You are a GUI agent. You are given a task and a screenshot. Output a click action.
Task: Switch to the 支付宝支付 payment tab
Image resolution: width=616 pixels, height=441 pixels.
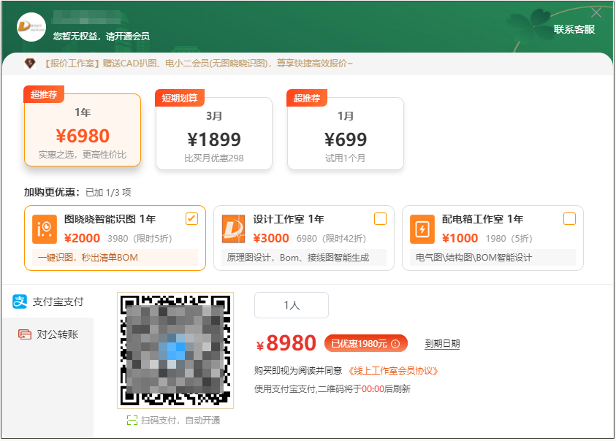[48, 302]
